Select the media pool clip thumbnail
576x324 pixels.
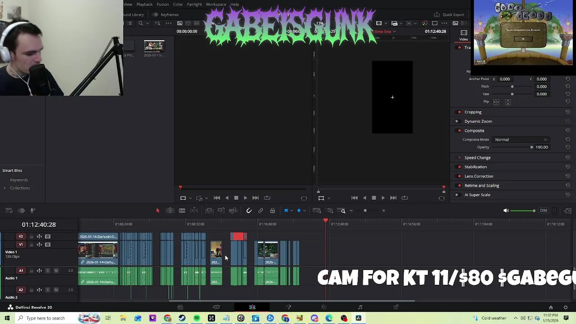point(154,46)
